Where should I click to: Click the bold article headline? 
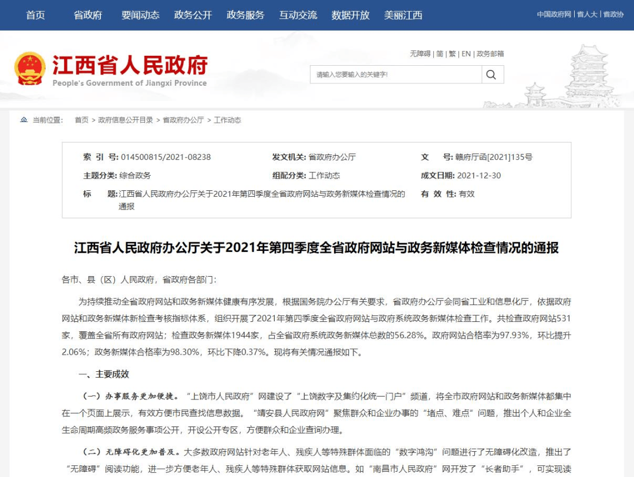(x=316, y=247)
